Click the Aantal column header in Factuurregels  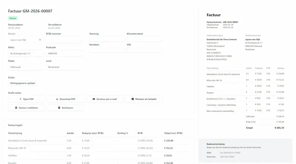(x=70, y=133)
